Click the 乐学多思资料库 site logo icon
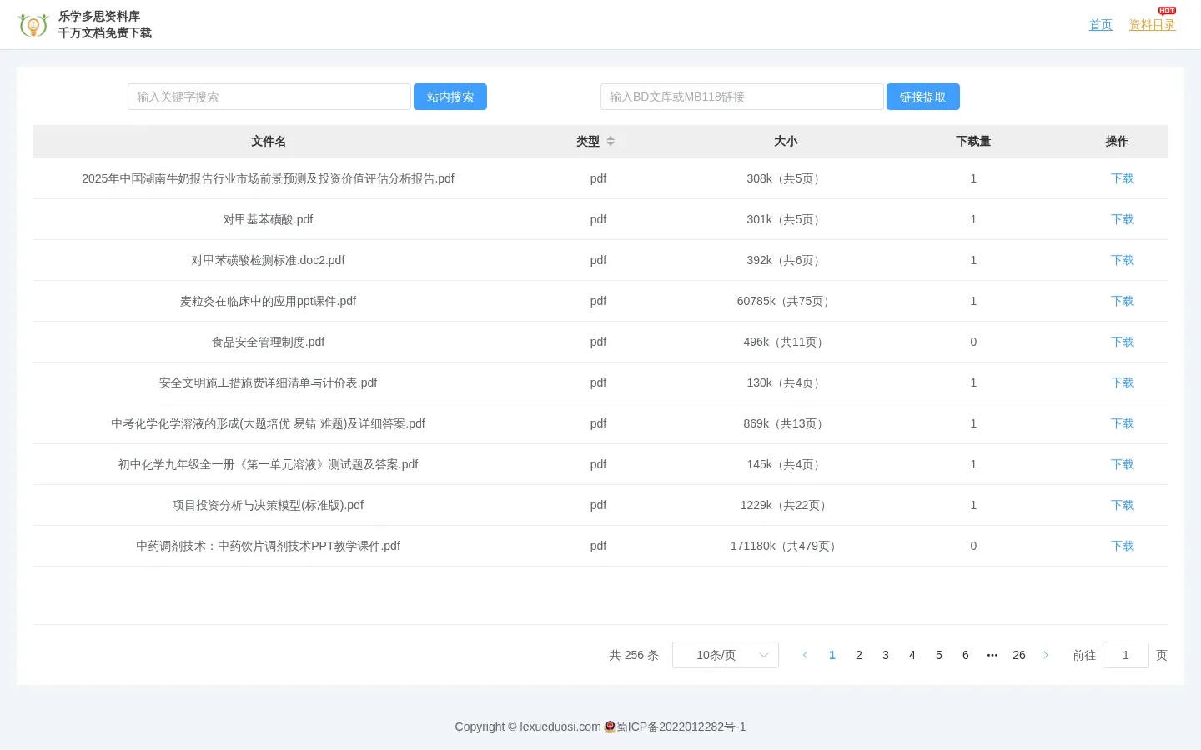Screen dimensions: 1201x750 coord(33,25)
